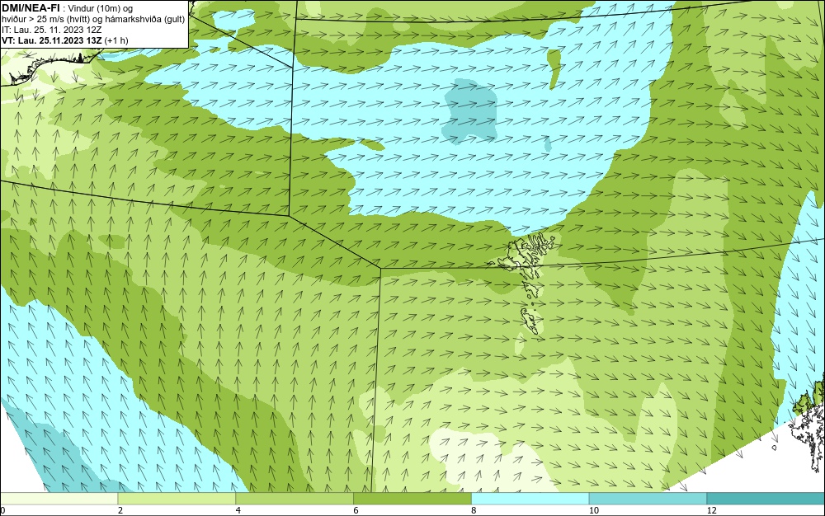Click the 10–12 m/s teal legend band
Viewport: 825px width, 516px height.
point(648,498)
